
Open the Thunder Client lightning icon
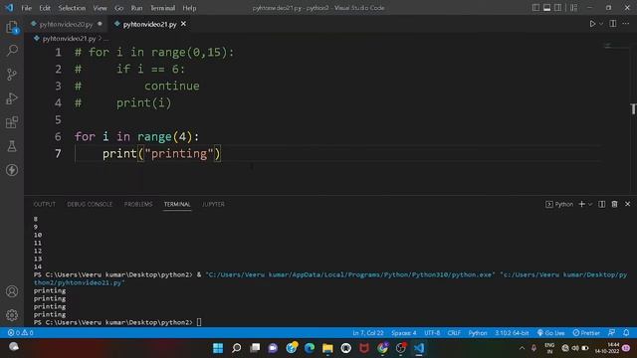coord(12,170)
